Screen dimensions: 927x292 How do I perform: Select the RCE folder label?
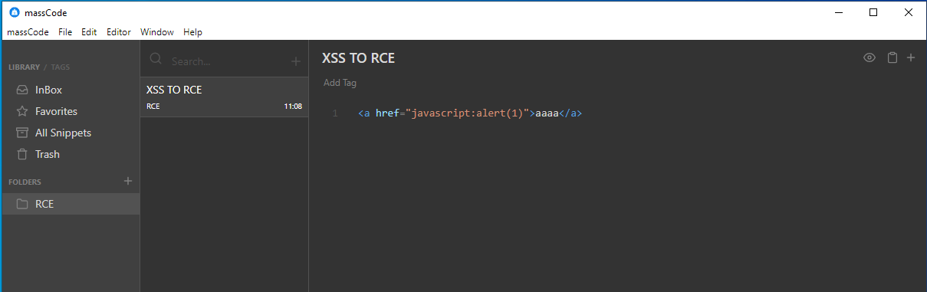(x=44, y=204)
